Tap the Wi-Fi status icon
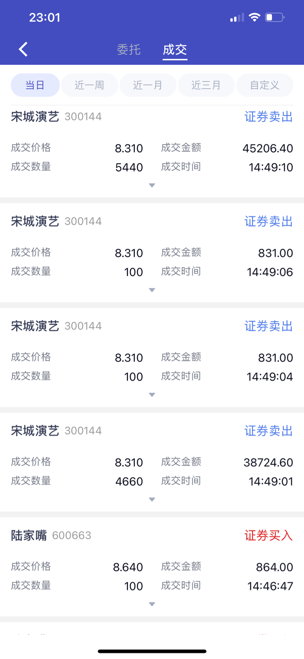304x659 pixels. click(x=254, y=17)
